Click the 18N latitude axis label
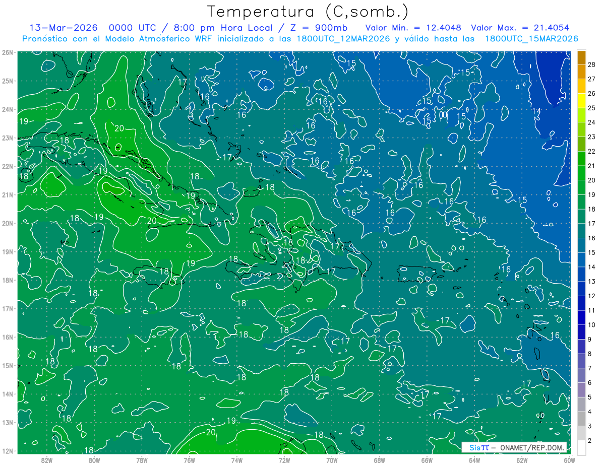This screenshot has width=605, height=467. coord(8,280)
